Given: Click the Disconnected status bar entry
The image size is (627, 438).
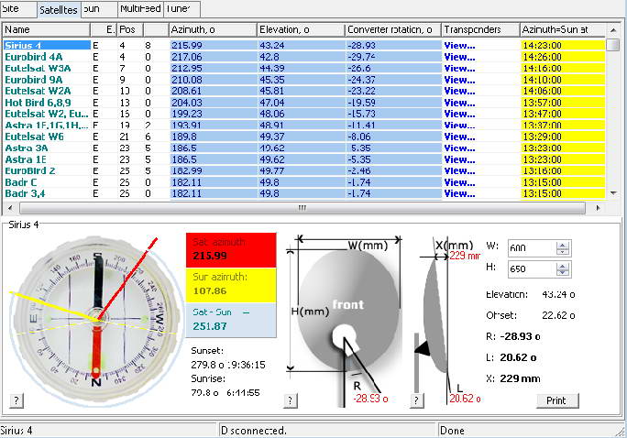Looking at the screenshot, I should [326, 431].
